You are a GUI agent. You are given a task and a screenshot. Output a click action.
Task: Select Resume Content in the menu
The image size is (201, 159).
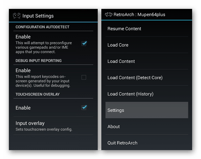click(x=124, y=29)
